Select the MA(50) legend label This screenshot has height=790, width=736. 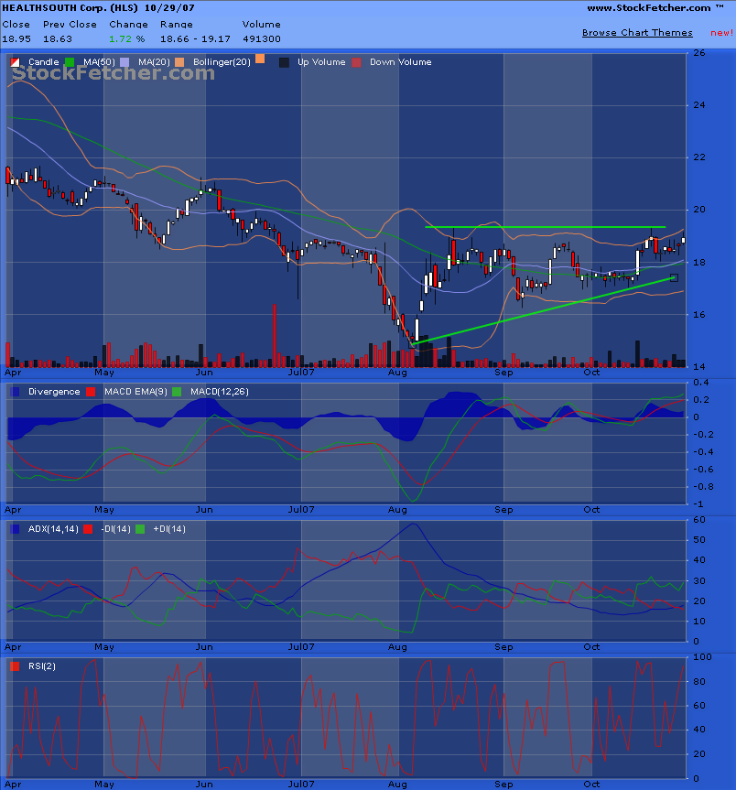[x=99, y=62]
